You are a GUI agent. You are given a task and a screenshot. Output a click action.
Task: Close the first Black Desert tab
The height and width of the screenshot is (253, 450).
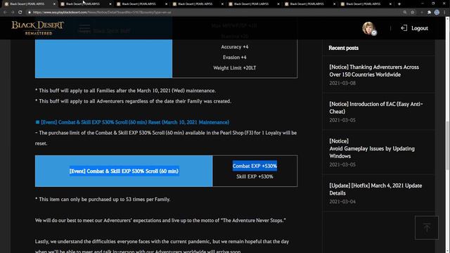pyautogui.click(x=54, y=4)
